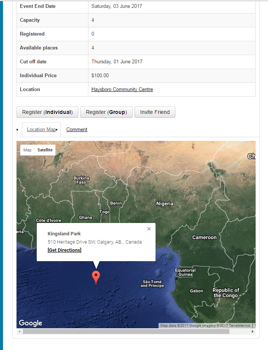Close the Kingsland Park info popup
The width and height of the screenshot is (268, 350).
149,229
